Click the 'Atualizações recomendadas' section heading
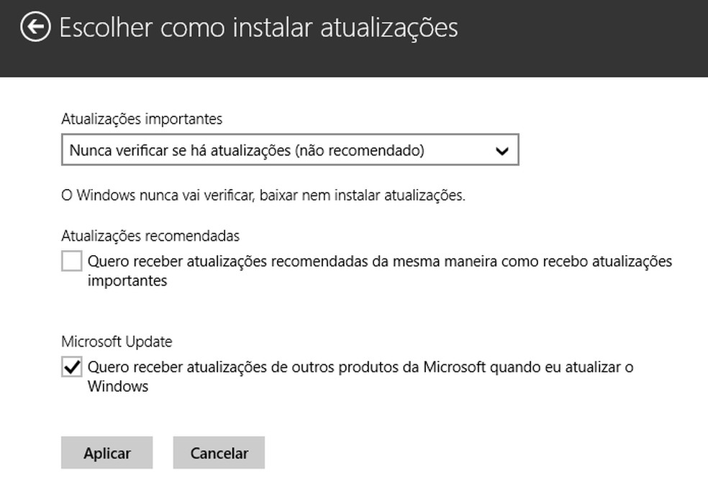The width and height of the screenshot is (708, 478). [x=150, y=236]
